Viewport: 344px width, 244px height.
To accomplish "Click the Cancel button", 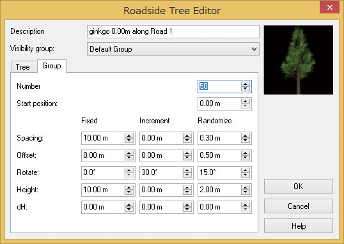I will (299, 206).
